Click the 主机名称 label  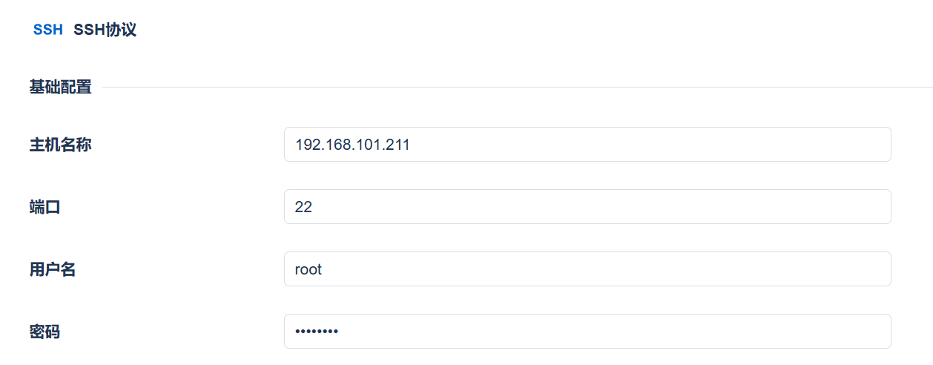pos(61,144)
